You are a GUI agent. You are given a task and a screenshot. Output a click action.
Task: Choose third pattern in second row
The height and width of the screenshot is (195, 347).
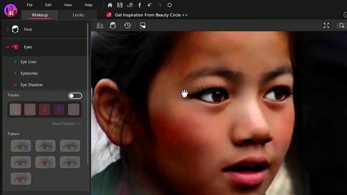[x=70, y=162]
